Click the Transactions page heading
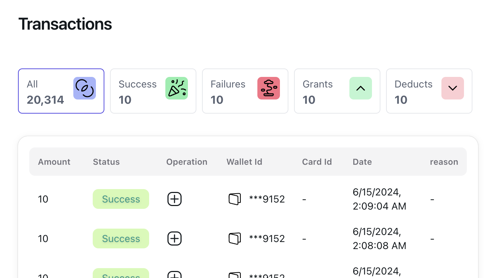 coord(65,24)
